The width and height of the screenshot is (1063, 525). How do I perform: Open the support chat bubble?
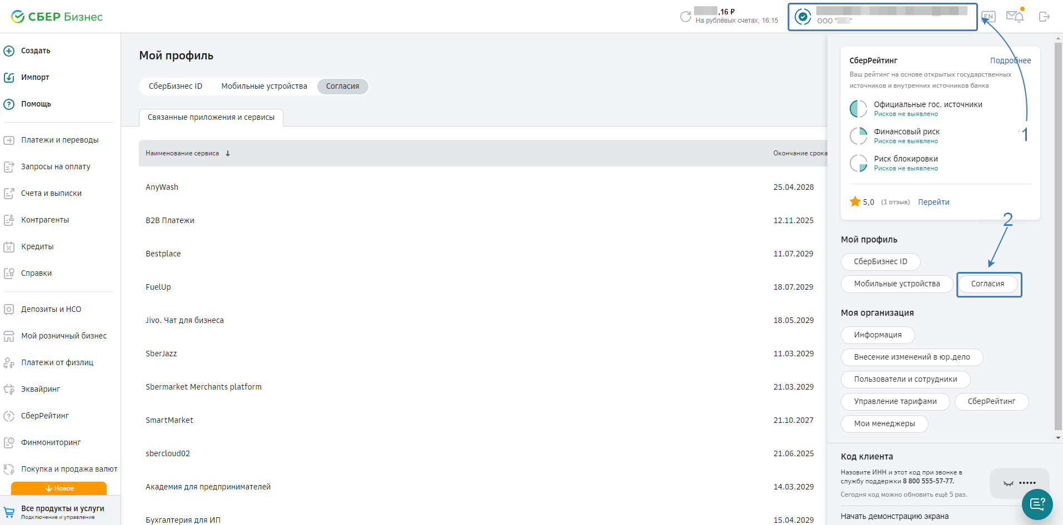[1037, 504]
